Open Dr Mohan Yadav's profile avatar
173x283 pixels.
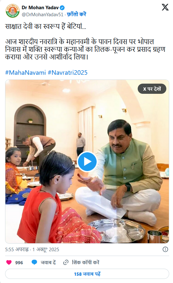coord(12,11)
